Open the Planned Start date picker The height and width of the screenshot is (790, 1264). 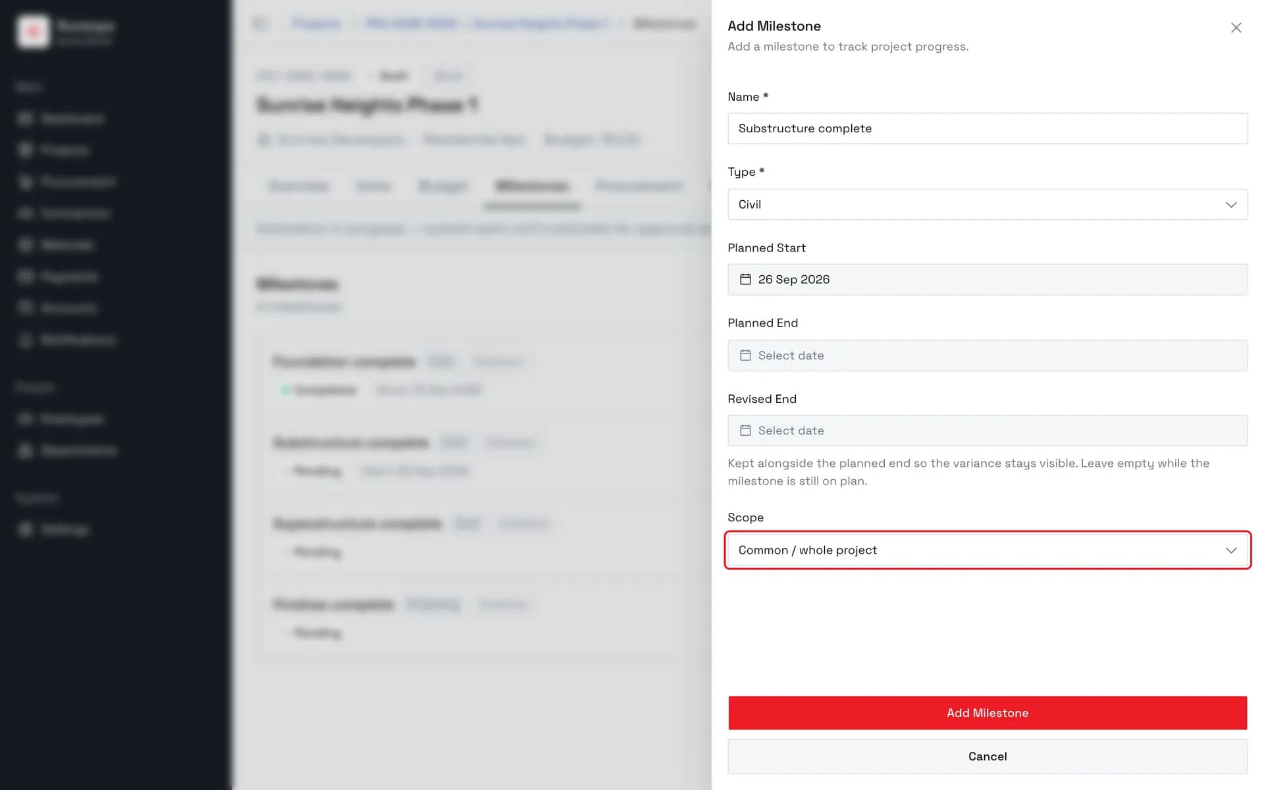click(987, 280)
